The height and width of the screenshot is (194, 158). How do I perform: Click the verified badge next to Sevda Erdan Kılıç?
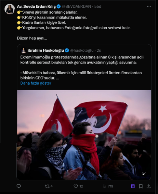[x=59, y=7]
